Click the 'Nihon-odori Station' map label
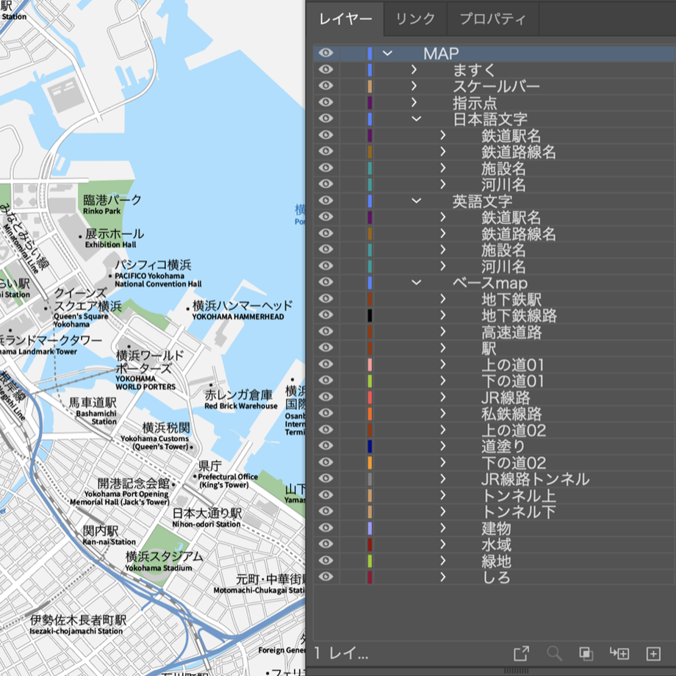This screenshot has width=676, height=676. [x=206, y=524]
